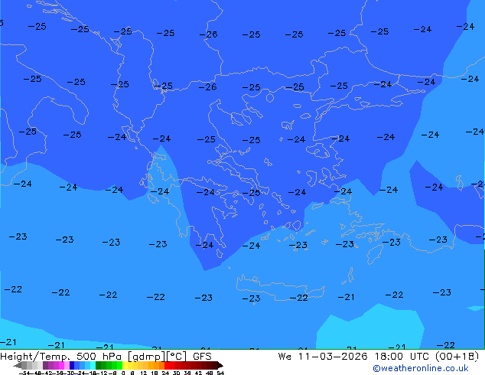Select the map title 'Height/Temp. 500 hPa'
Screen dimensions: 485x375
tap(61, 357)
